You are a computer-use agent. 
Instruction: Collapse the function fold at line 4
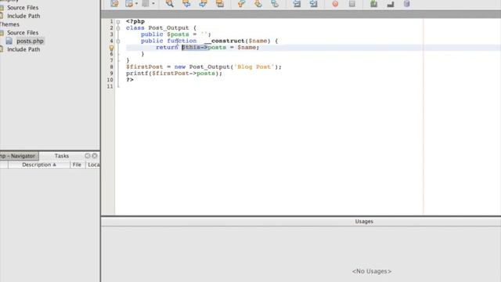coord(118,42)
